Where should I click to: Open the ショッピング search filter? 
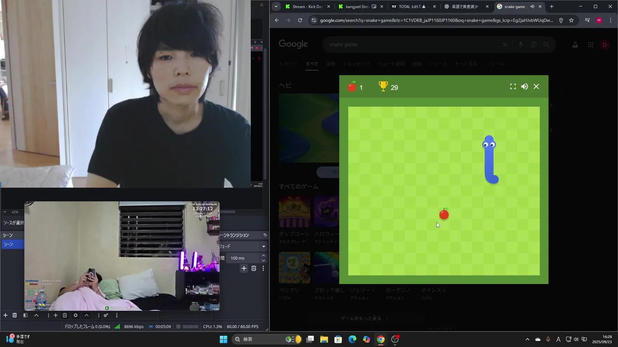(x=356, y=64)
